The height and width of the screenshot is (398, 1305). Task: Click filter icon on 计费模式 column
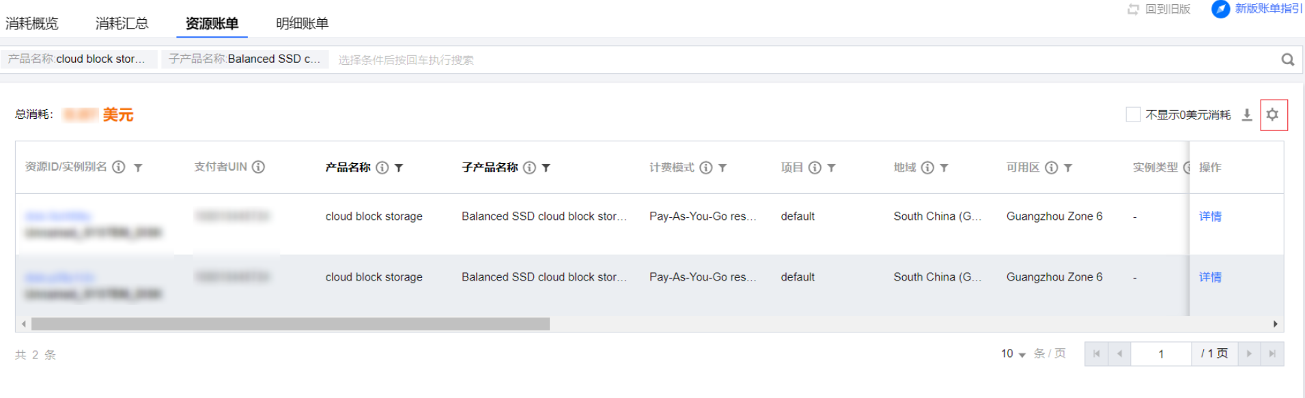click(x=722, y=168)
